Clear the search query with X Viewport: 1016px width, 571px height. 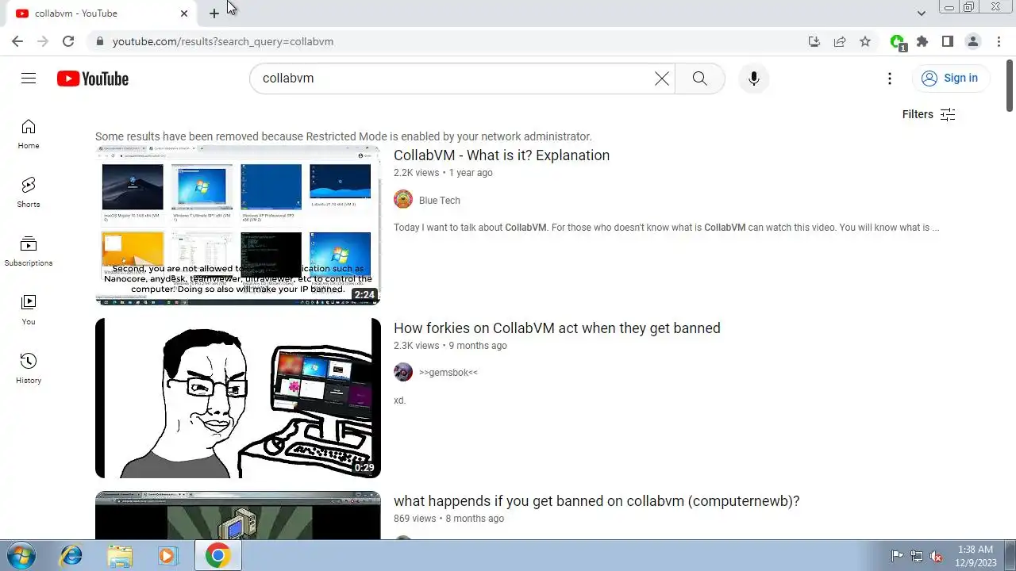tap(661, 79)
